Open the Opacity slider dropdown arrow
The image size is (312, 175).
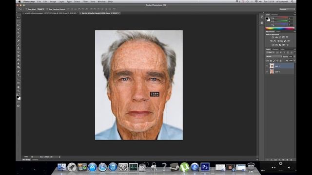coord(294,56)
